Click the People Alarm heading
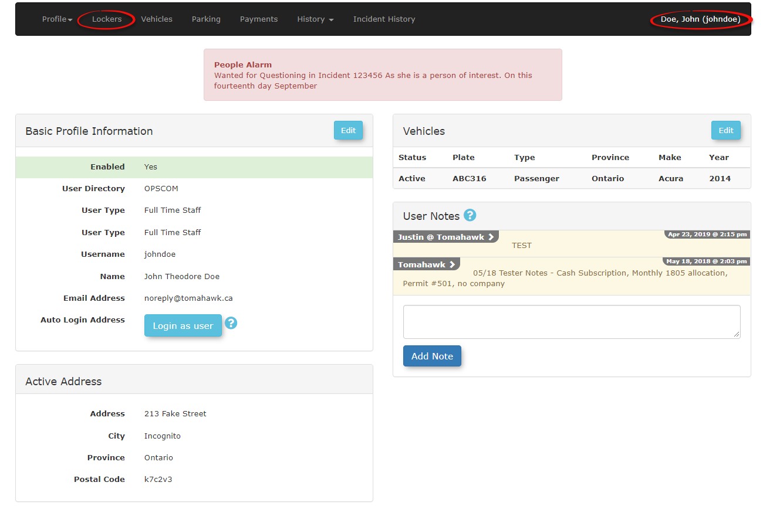Viewport: 763px width, 506px height. pyautogui.click(x=243, y=64)
